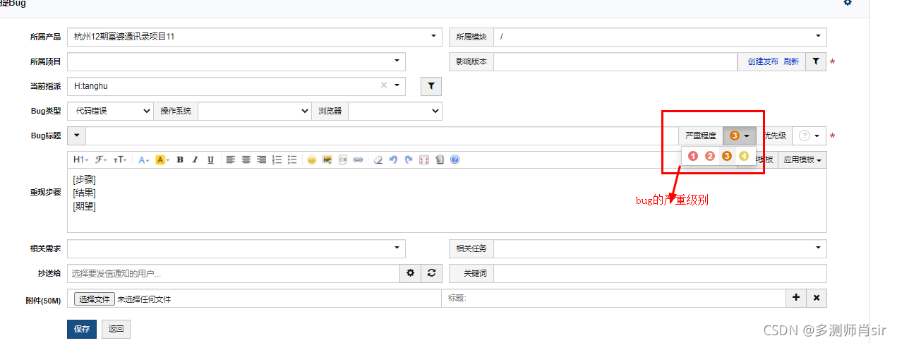This screenshot has width=897, height=343.
Task: Open 浏览器 dropdown
Action: [x=395, y=111]
